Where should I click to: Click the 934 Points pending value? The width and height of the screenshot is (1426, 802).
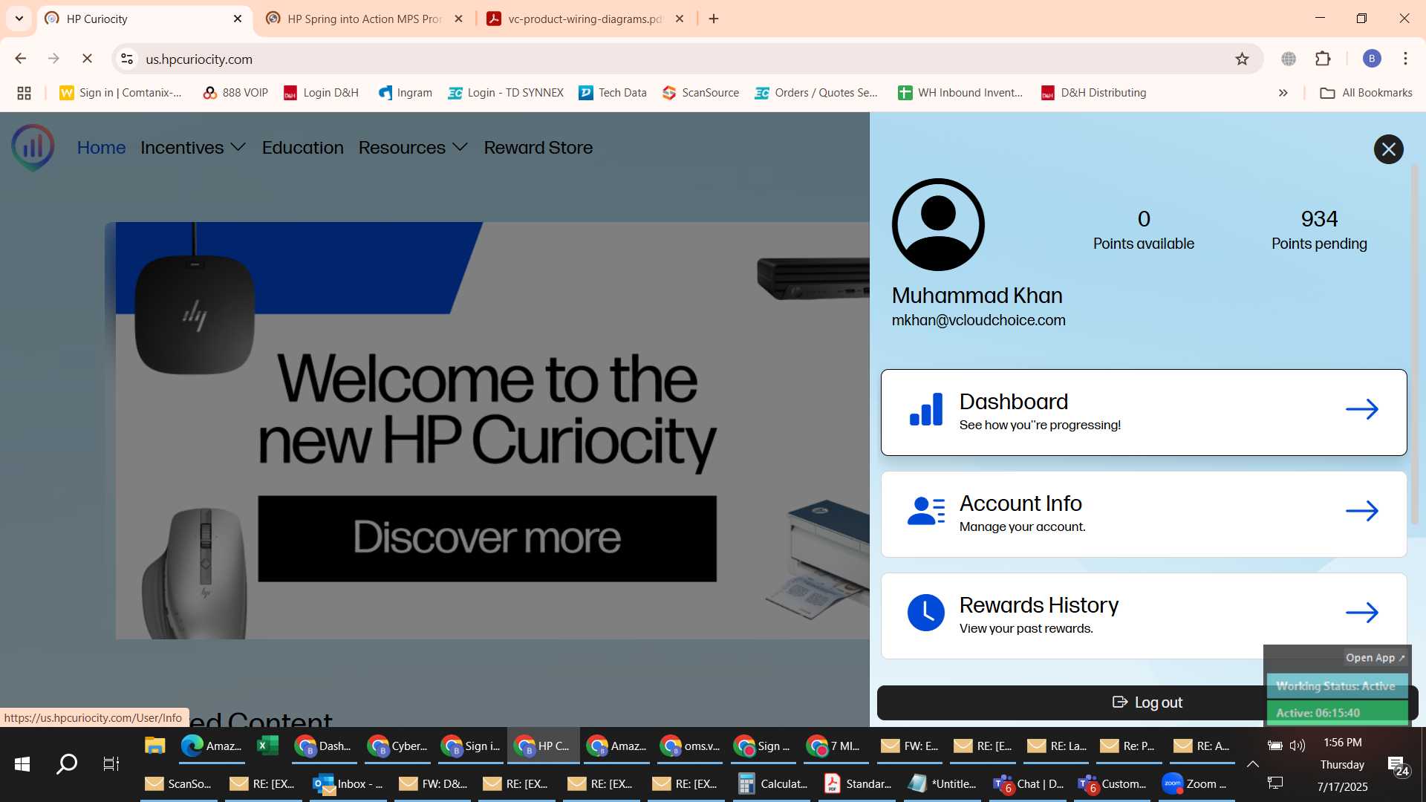coord(1319,219)
